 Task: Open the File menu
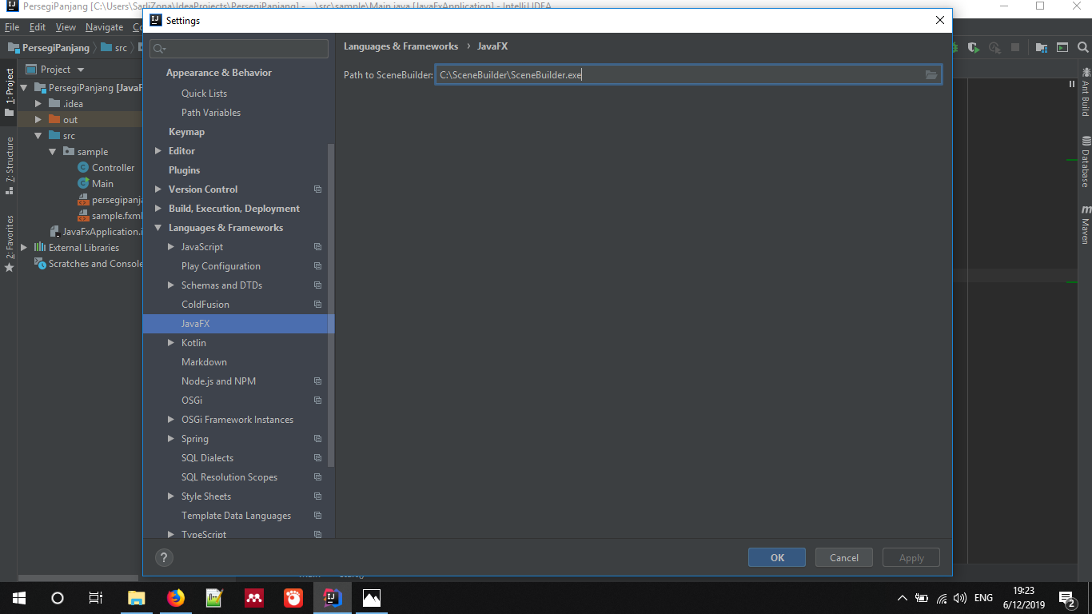click(x=11, y=27)
